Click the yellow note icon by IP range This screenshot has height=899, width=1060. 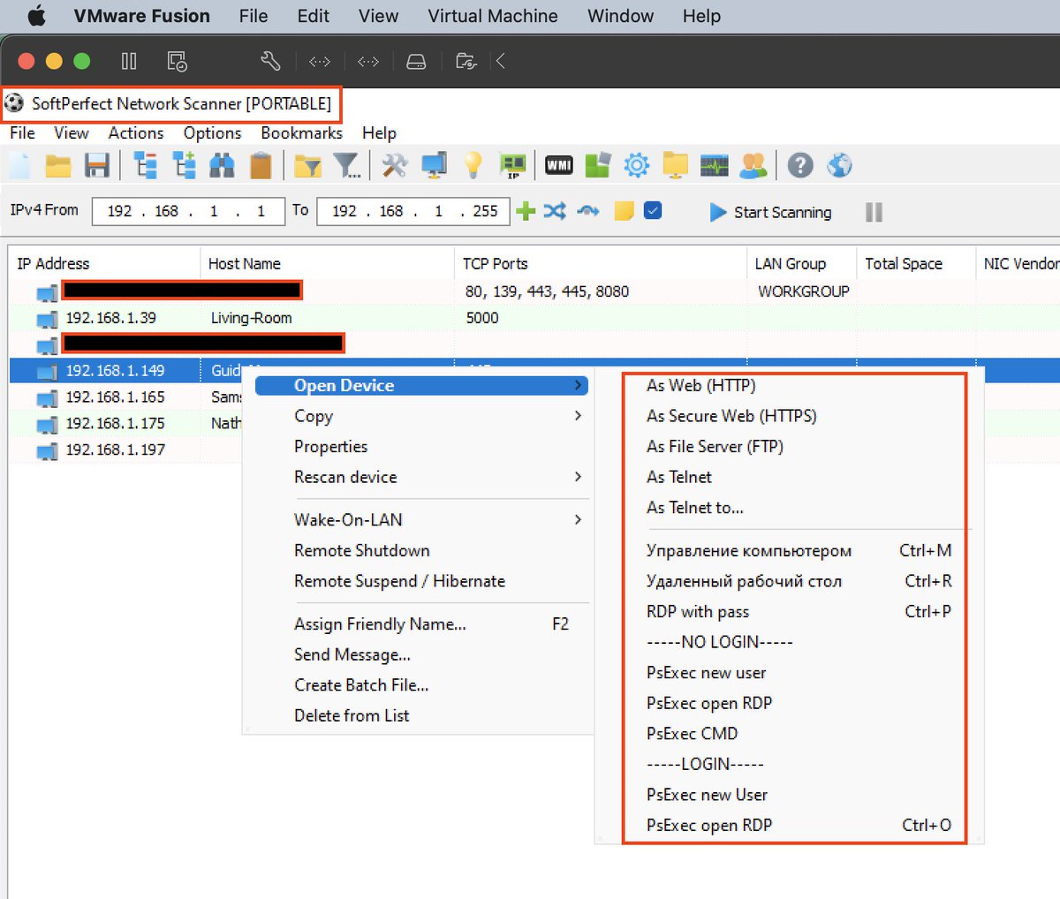pos(624,211)
